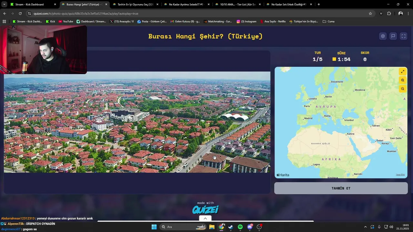The height and width of the screenshot is (232, 413).
Task: Click the taskbar Ara search box
Action: pyautogui.click(x=183, y=227)
